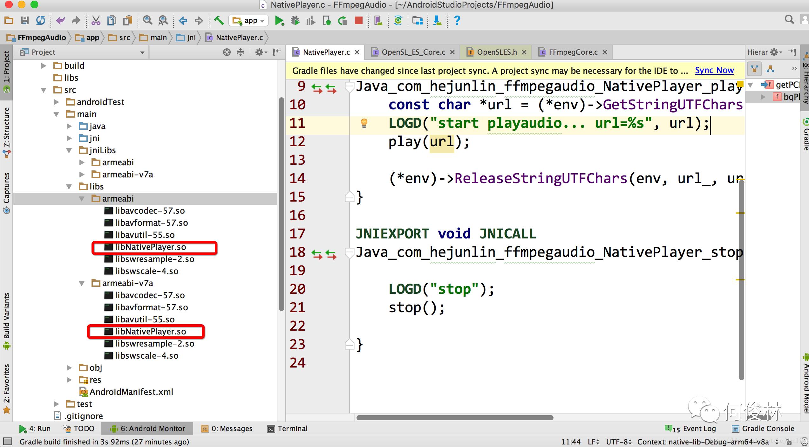Switch to the OpenSL_ES_Core.c tab
The height and width of the screenshot is (447, 809).
pyautogui.click(x=413, y=52)
